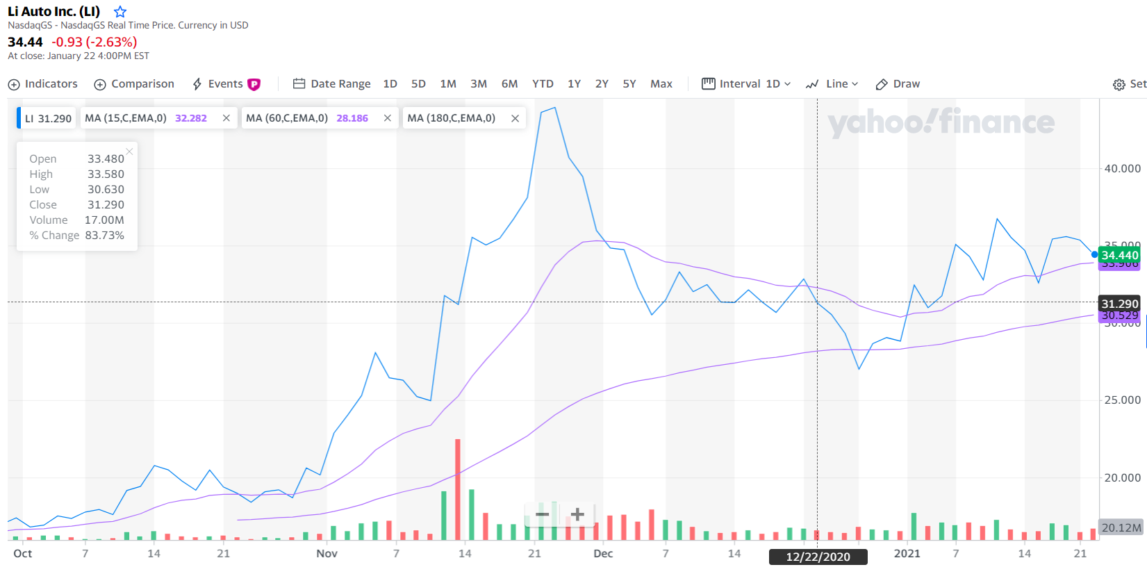
Task: Select the 1M range
Action: point(448,84)
